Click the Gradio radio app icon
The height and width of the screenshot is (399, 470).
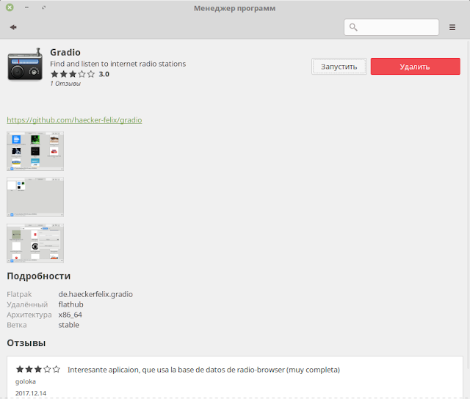[x=25, y=64]
